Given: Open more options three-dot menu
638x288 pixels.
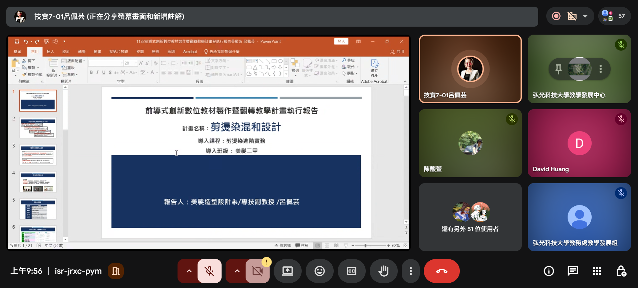Looking at the screenshot, I should click(x=410, y=271).
